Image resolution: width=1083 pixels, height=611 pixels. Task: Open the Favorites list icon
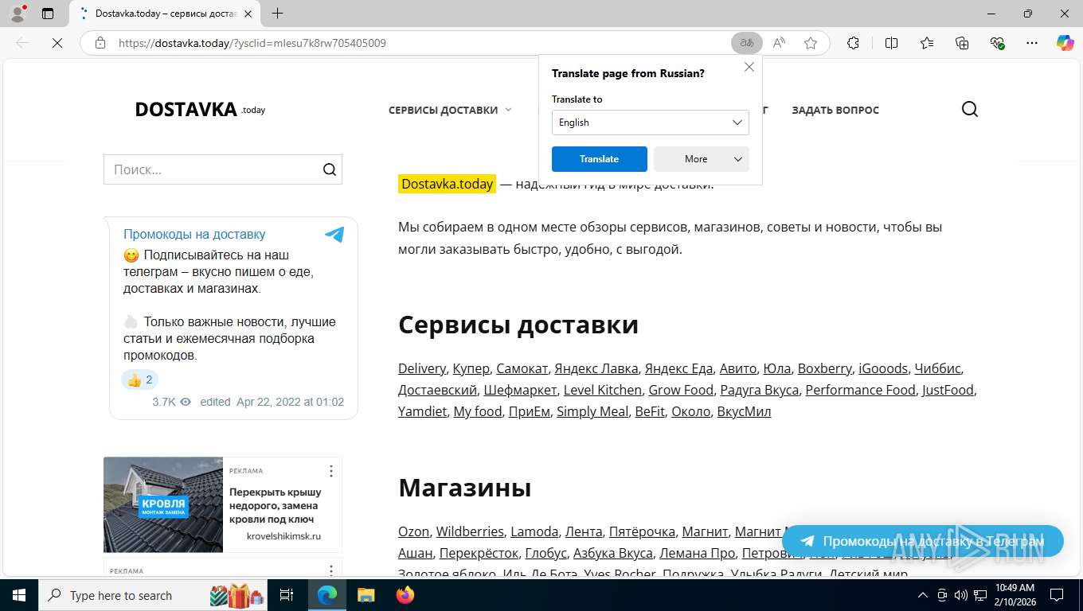[927, 43]
